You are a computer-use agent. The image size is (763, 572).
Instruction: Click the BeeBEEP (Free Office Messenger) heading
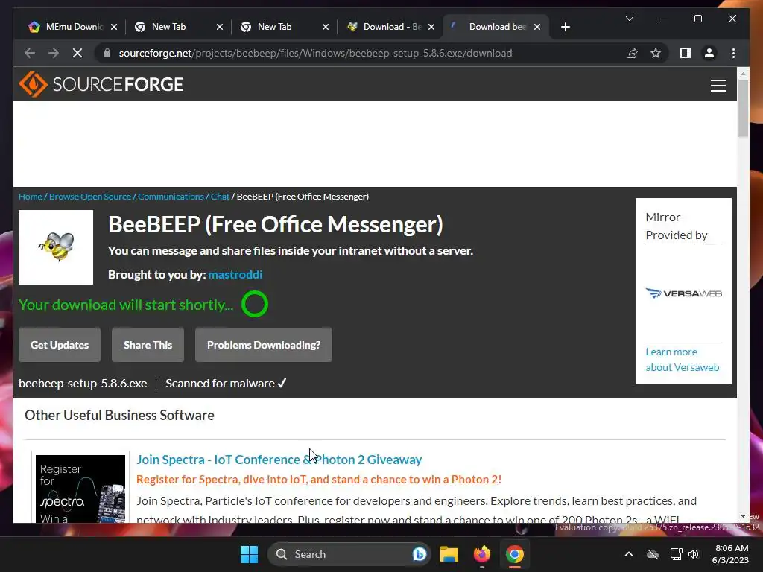pyautogui.click(x=276, y=224)
